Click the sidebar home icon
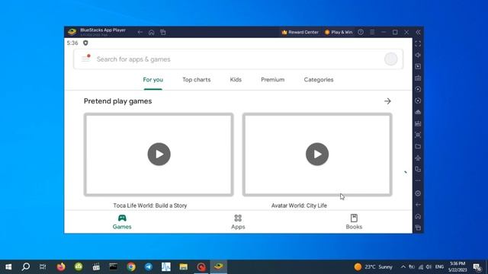The height and width of the screenshot is (274, 488). 418,216
